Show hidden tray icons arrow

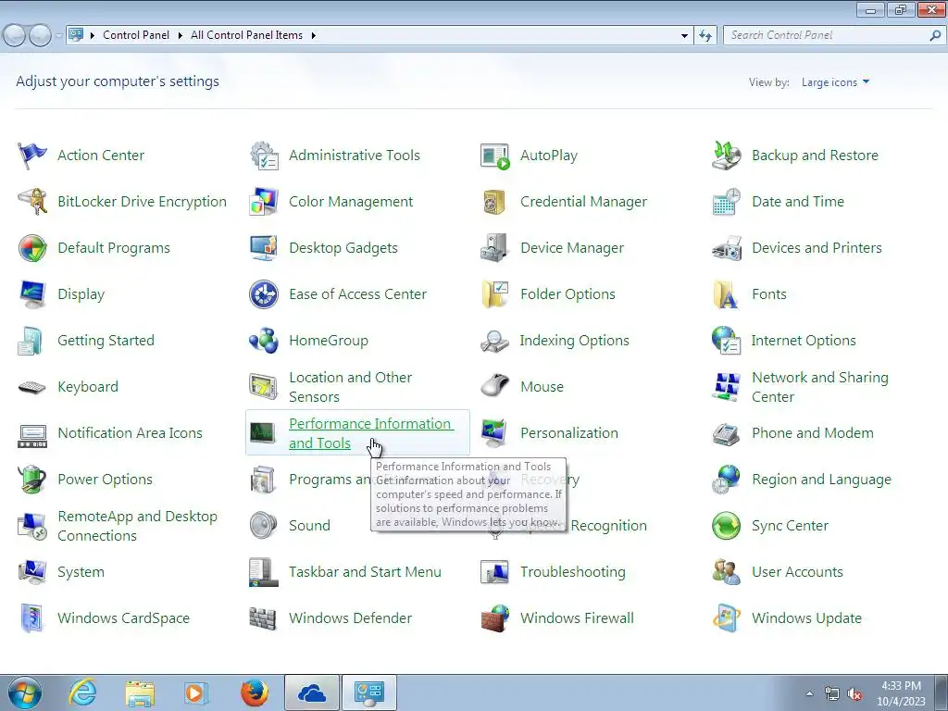click(x=809, y=693)
